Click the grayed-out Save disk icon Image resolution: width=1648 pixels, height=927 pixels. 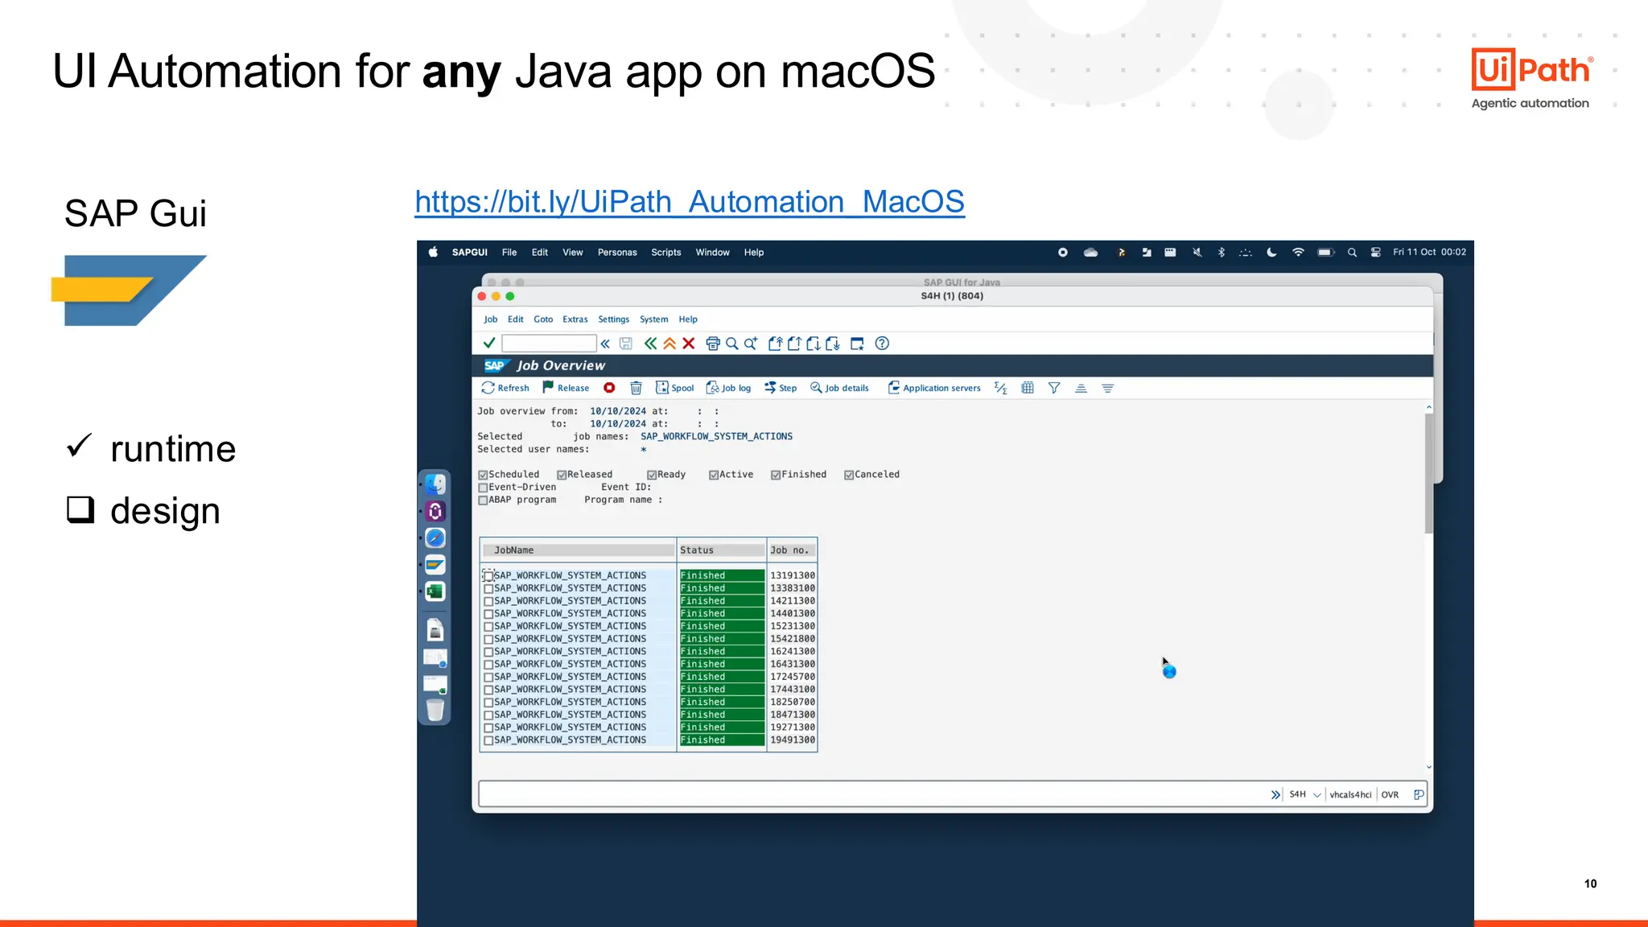click(x=625, y=344)
